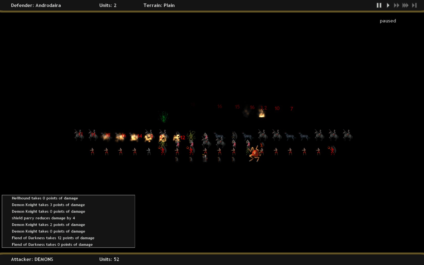Select the leftmost mounted Demon Knight
The width and height of the screenshot is (424, 265).
point(79,135)
